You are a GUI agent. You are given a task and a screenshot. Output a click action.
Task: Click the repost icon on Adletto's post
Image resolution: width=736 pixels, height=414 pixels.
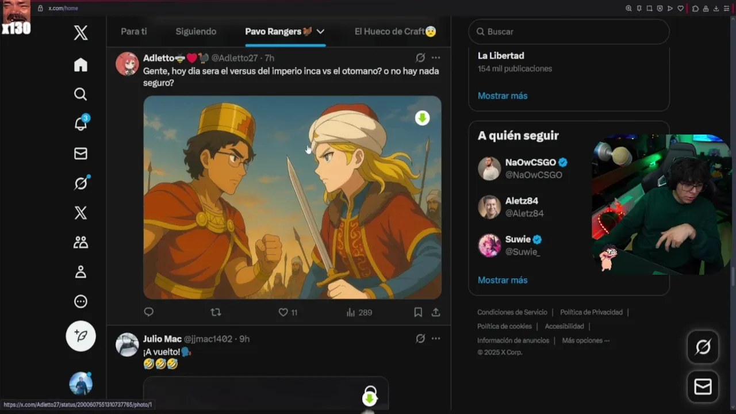216,312
